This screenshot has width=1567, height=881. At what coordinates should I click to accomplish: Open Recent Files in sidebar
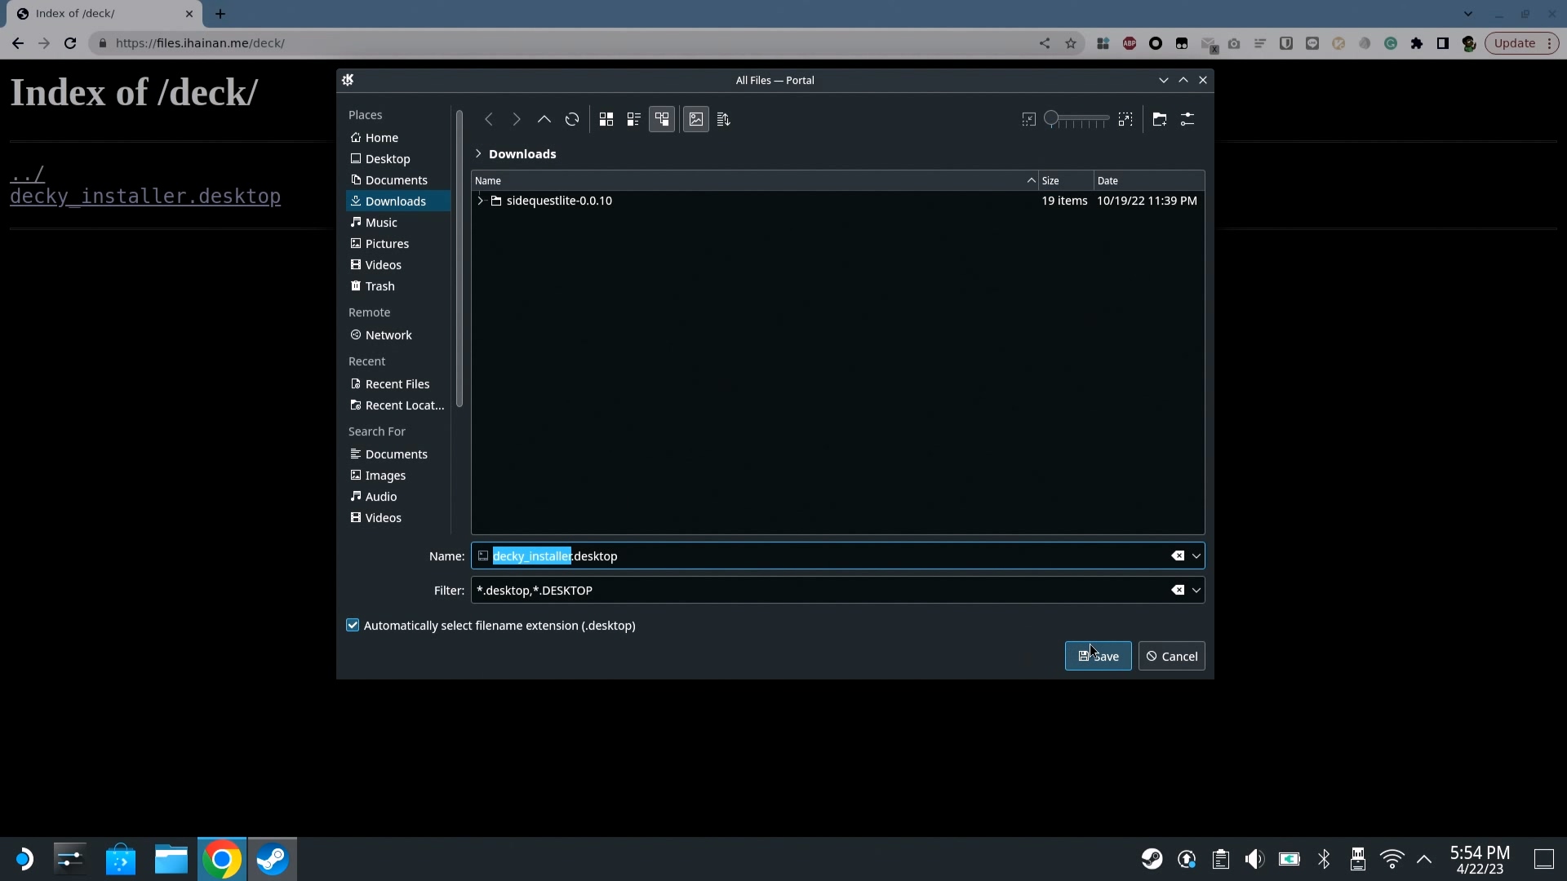coord(397,384)
